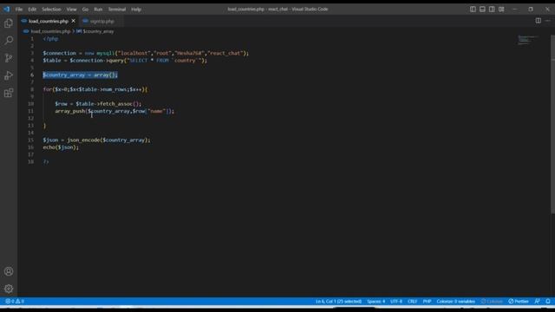The width and height of the screenshot is (555, 312).
Task: Click the VS Code logo icon
Action: coord(6,10)
